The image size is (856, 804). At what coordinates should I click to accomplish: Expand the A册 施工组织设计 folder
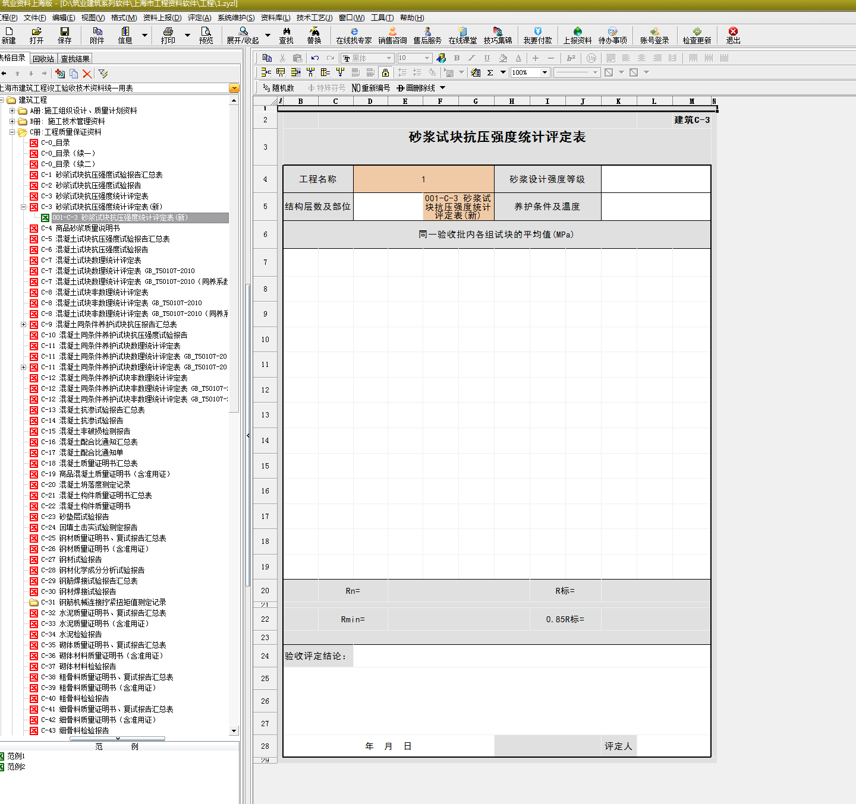(12, 110)
